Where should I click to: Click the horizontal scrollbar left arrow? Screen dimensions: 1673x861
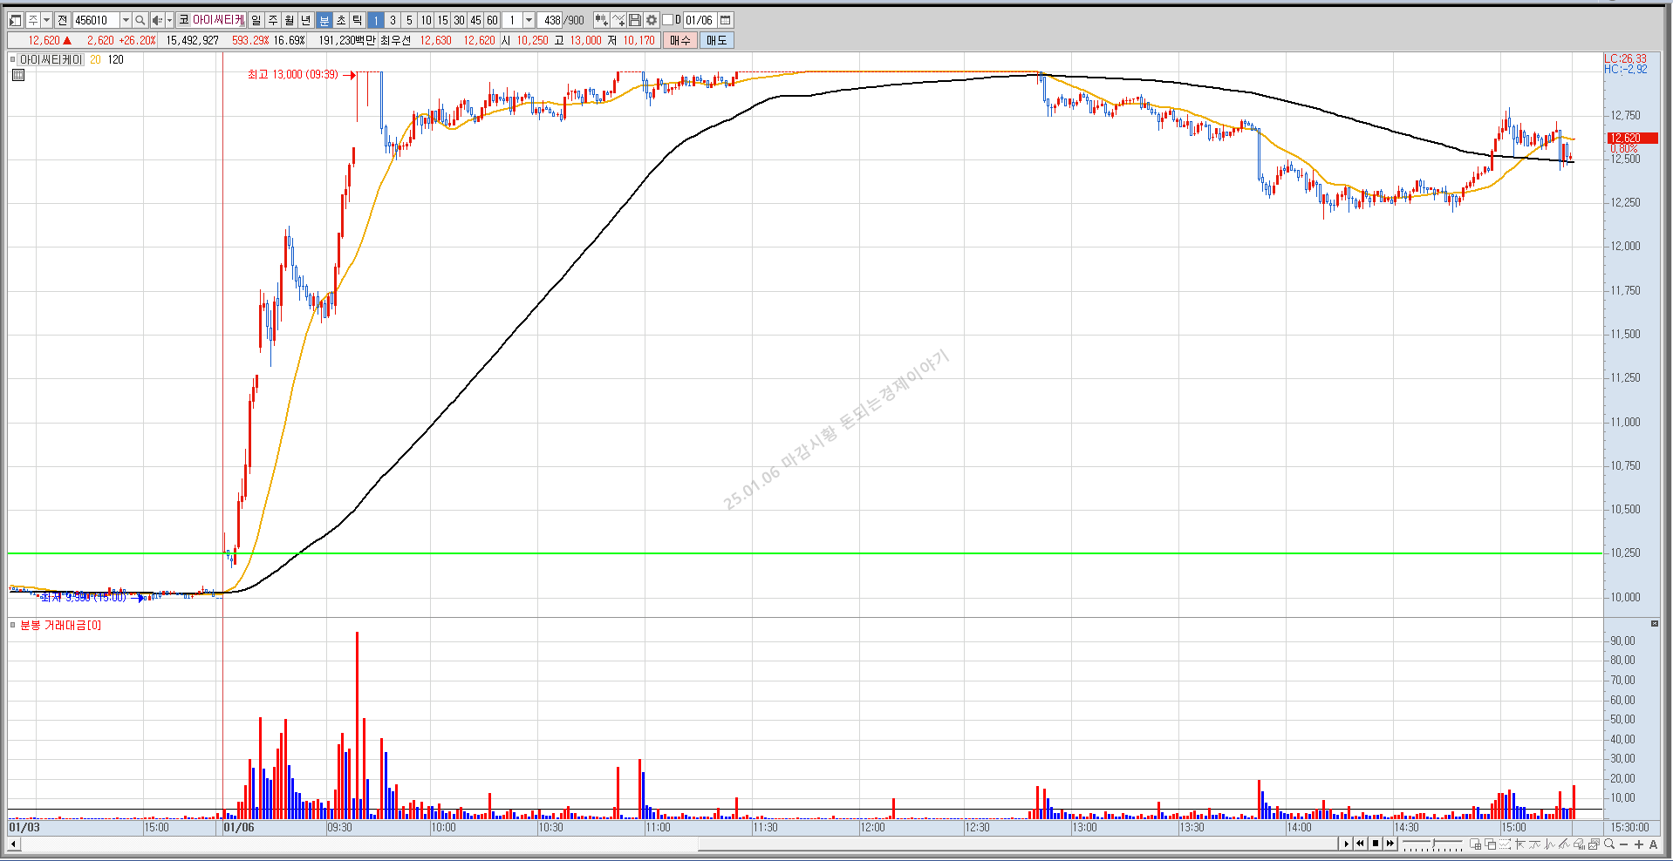[13, 844]
